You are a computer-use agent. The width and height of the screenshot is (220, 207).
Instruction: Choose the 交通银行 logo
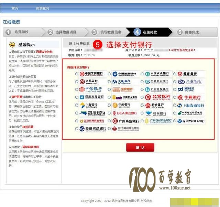tap(126, 82)
